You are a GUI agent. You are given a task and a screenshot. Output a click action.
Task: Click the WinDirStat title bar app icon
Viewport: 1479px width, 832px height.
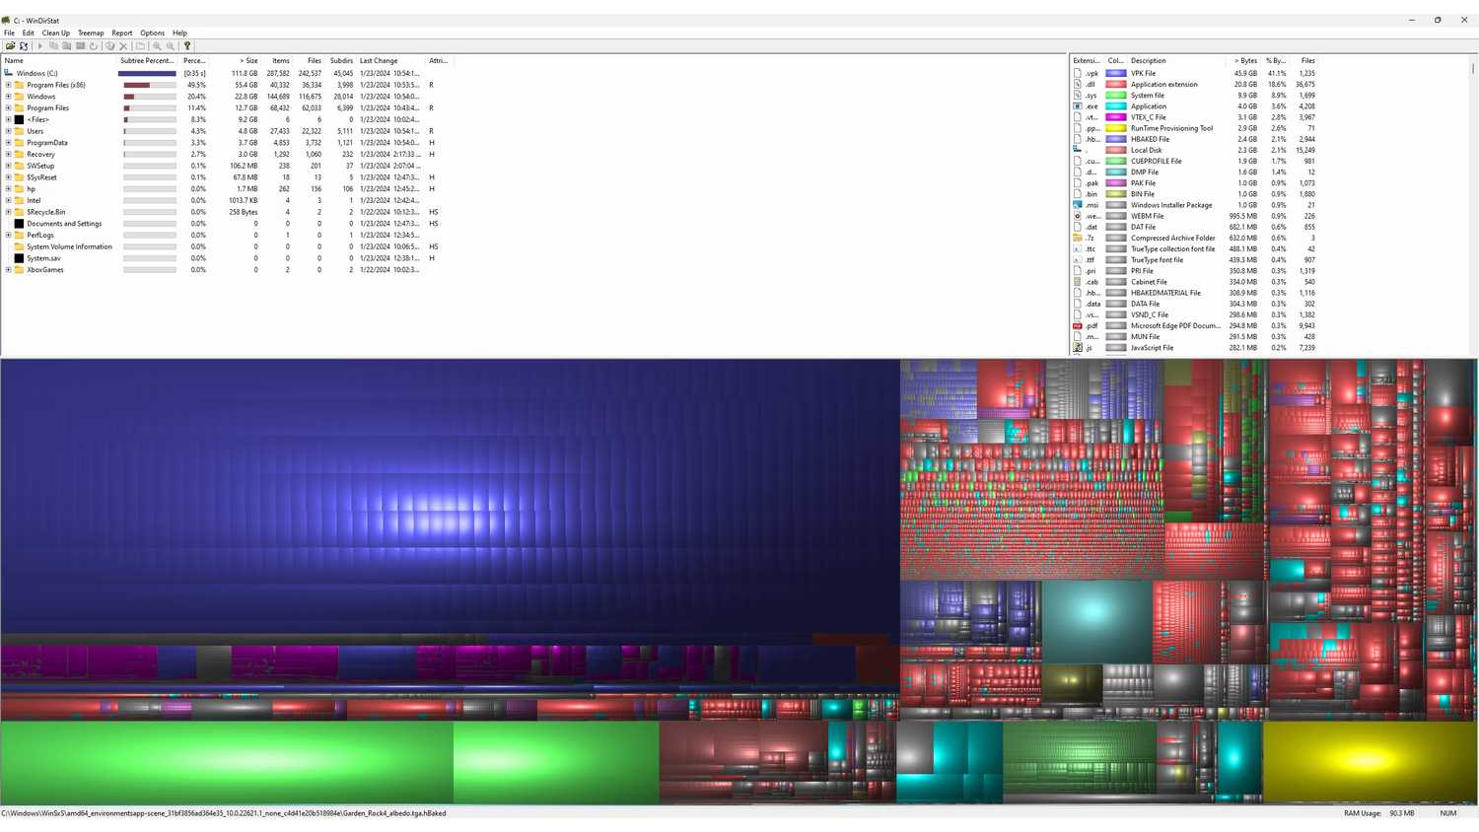click(x=6, y=20)
